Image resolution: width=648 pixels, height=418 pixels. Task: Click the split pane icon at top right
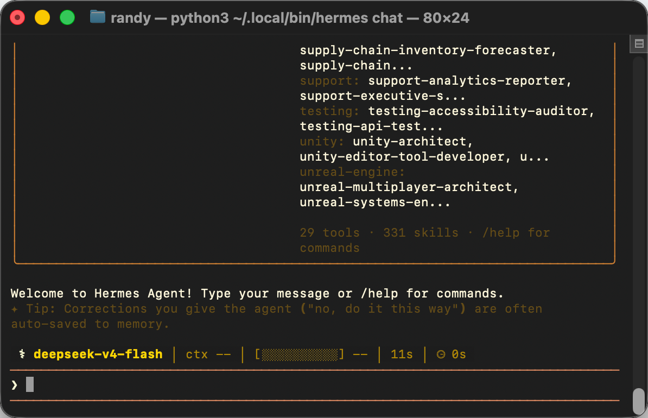[639, 43]
